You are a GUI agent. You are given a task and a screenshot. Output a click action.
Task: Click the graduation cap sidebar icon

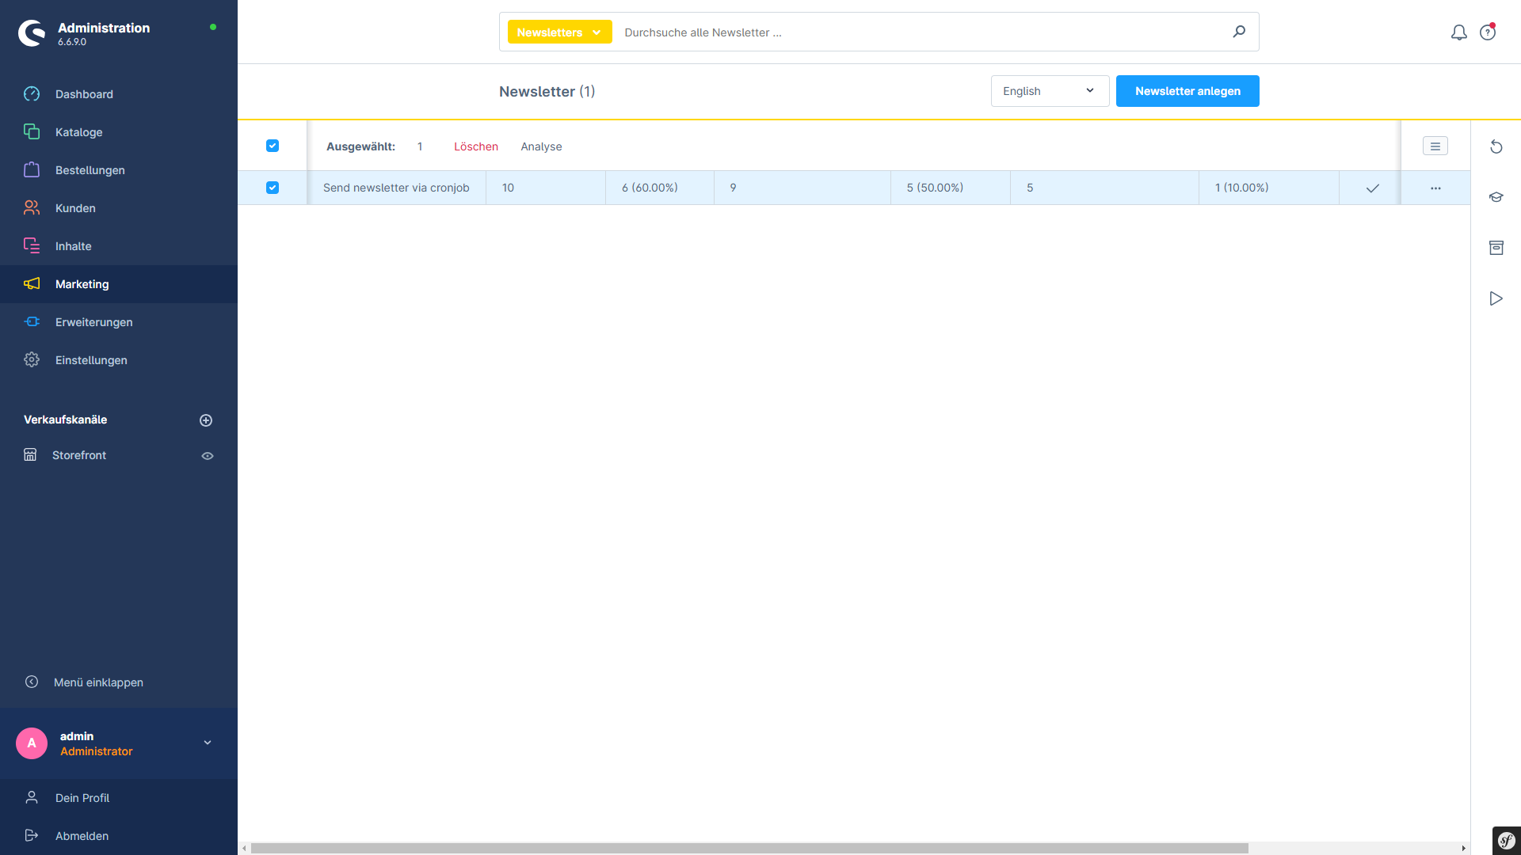pyautogui.click(x=1496, y=197)
